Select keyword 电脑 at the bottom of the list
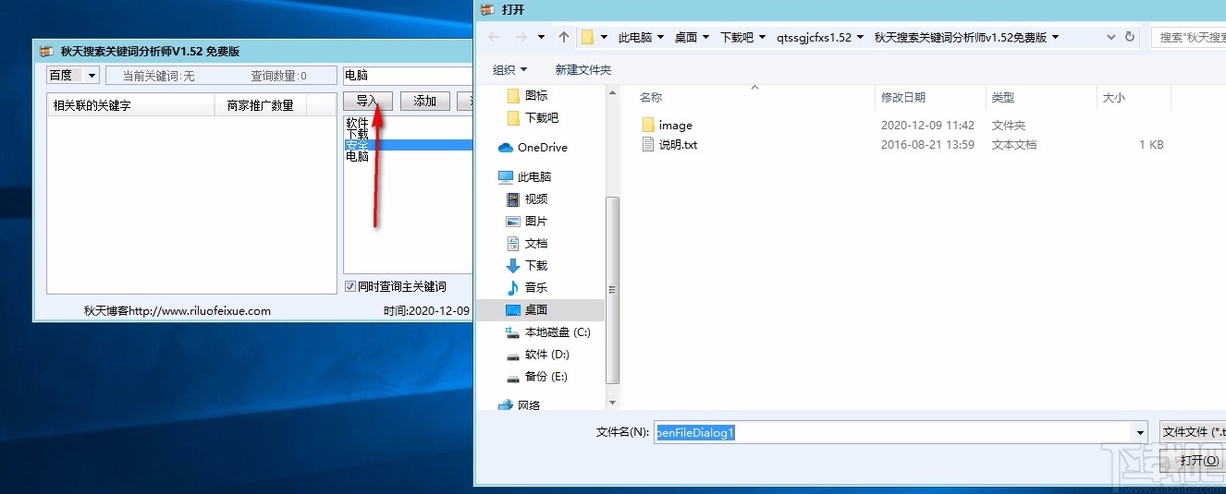Image resolution: width=1226 pixels, height=494 pixels. (x=357, y=156)
